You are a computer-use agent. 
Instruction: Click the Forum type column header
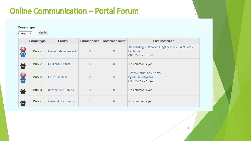click(x=37, y=41)
